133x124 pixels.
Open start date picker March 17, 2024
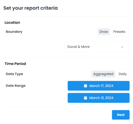(x=98, y=86)
